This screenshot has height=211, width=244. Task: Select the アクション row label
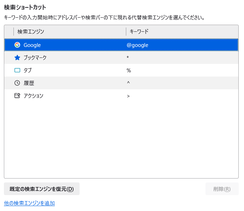tap(34, 96)
